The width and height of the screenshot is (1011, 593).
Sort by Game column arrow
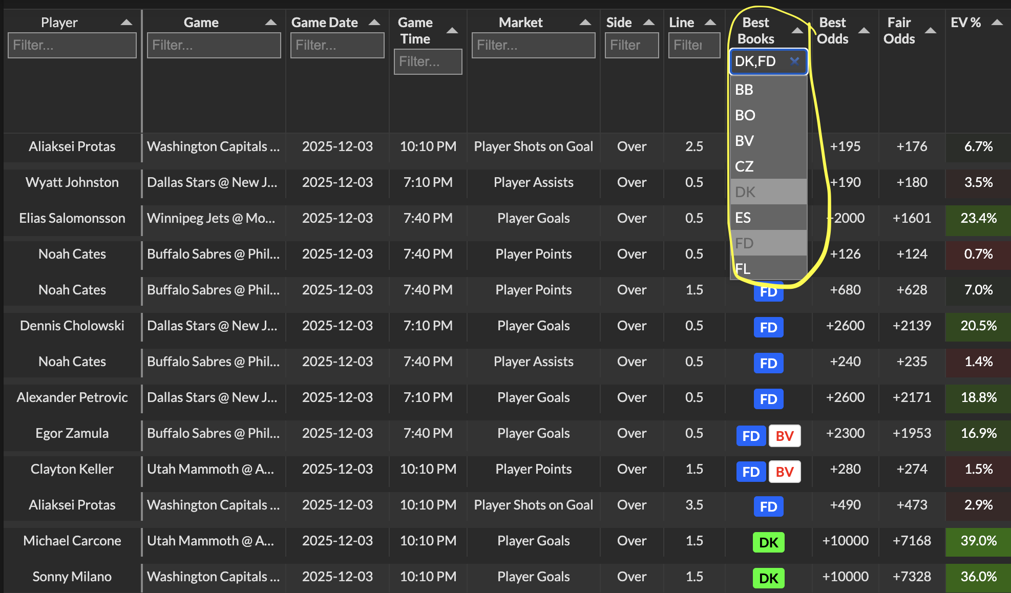(x=270, y=23)
